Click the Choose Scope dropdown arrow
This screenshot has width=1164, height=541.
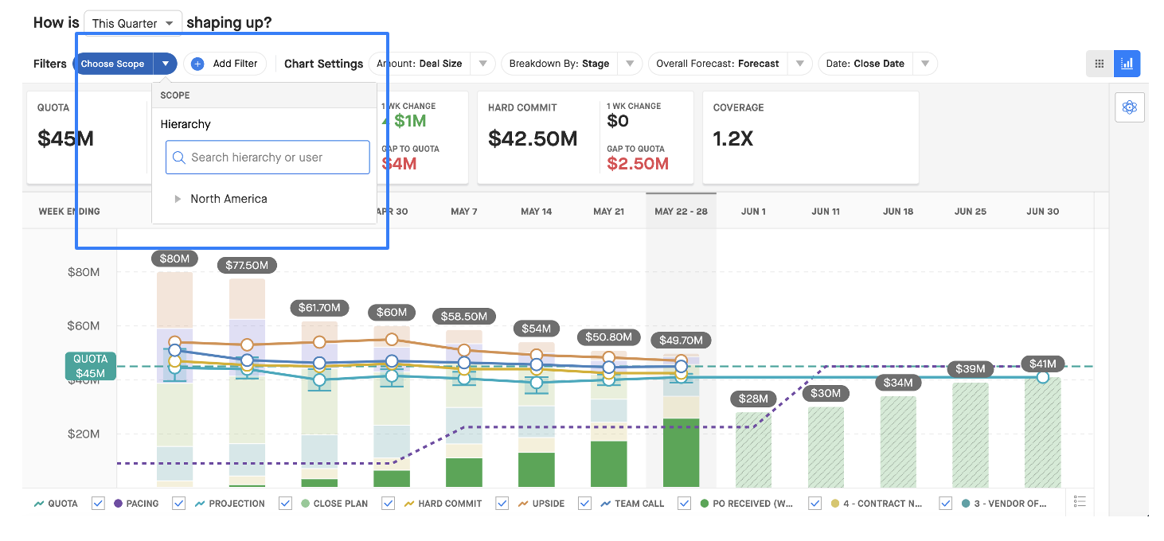click(x=166, y=64)
